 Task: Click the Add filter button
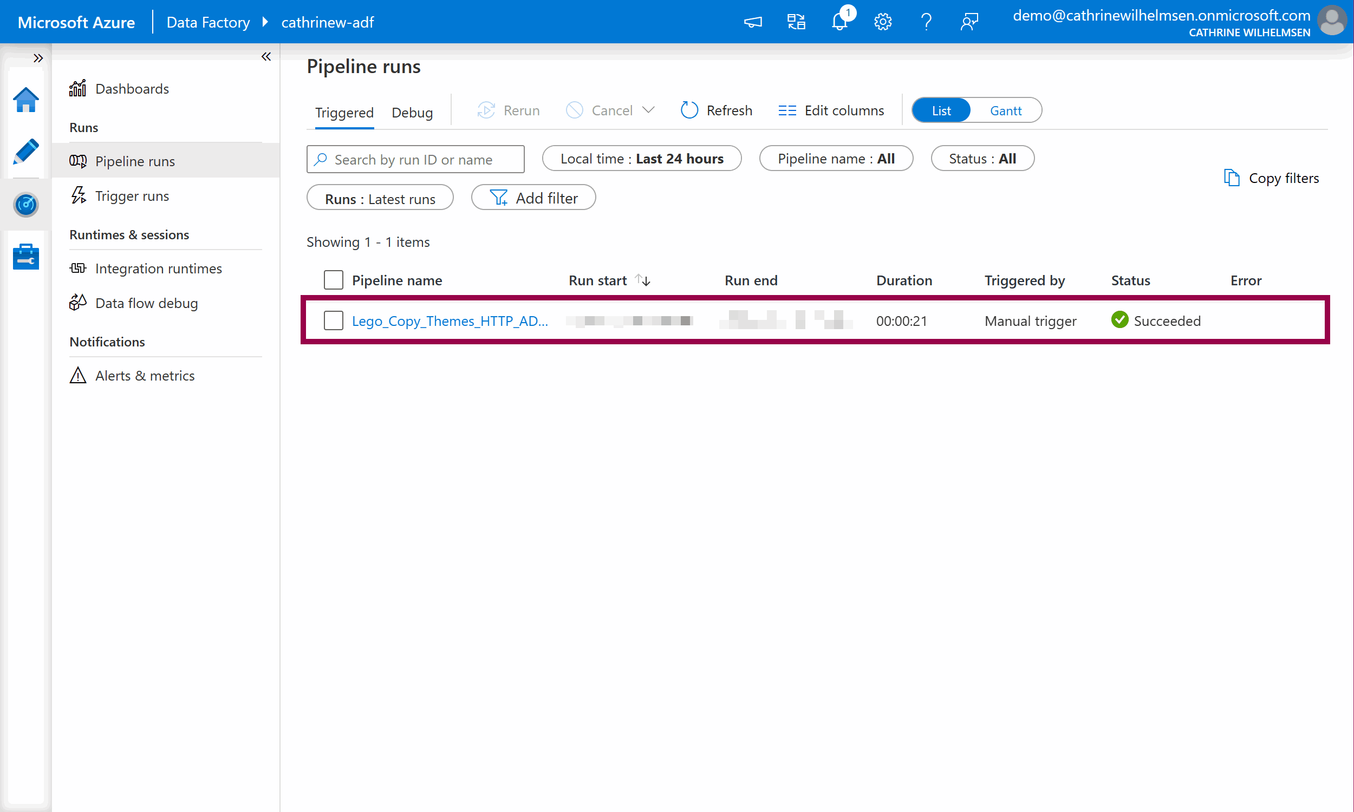coord(533,198)
